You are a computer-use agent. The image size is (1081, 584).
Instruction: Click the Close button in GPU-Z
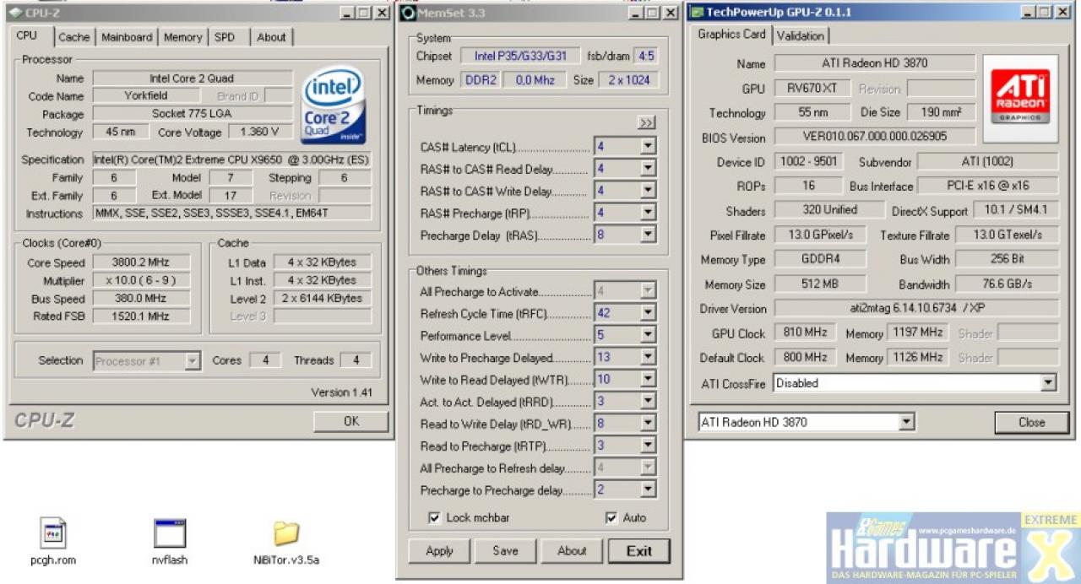(x=1031, y=422)
